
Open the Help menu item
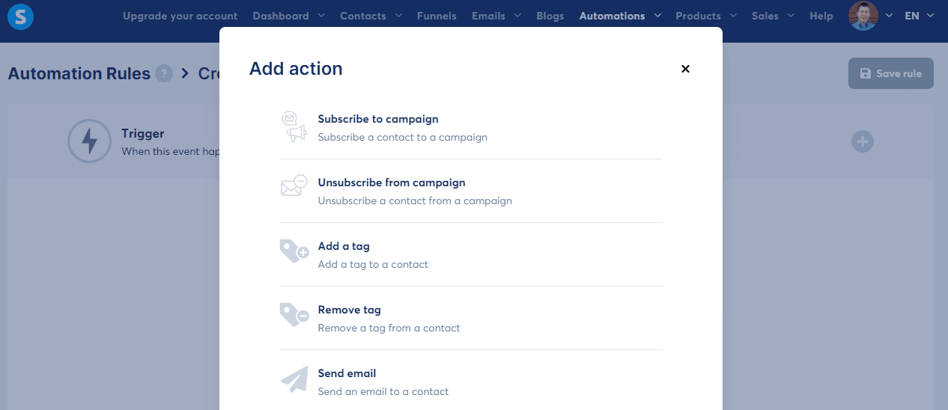821,16
